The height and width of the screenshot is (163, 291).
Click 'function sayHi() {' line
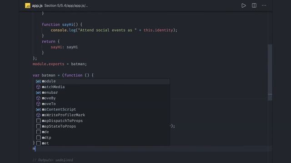point(62,24)
